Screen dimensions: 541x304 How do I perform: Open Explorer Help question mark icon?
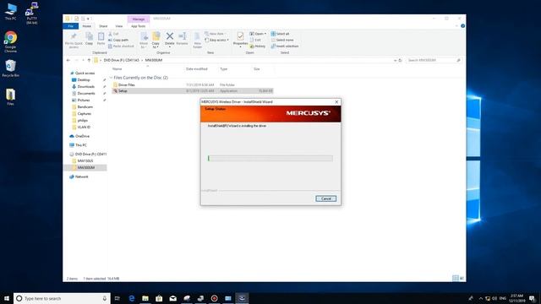point(462,26)
